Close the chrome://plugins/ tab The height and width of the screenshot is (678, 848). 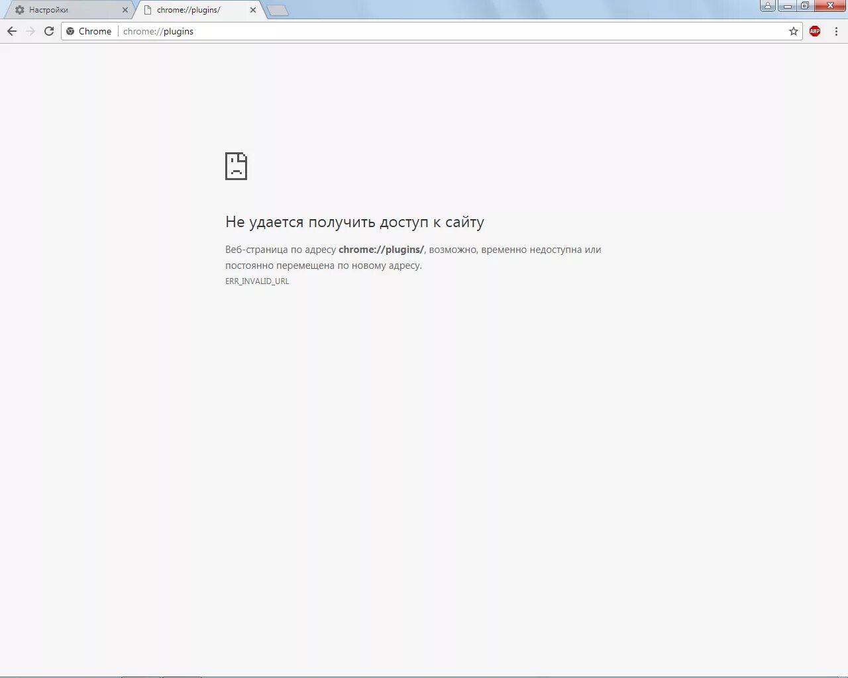[252, 10]
